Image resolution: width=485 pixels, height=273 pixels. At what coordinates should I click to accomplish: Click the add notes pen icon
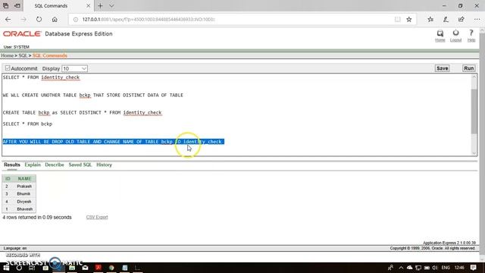pos(446,19)
